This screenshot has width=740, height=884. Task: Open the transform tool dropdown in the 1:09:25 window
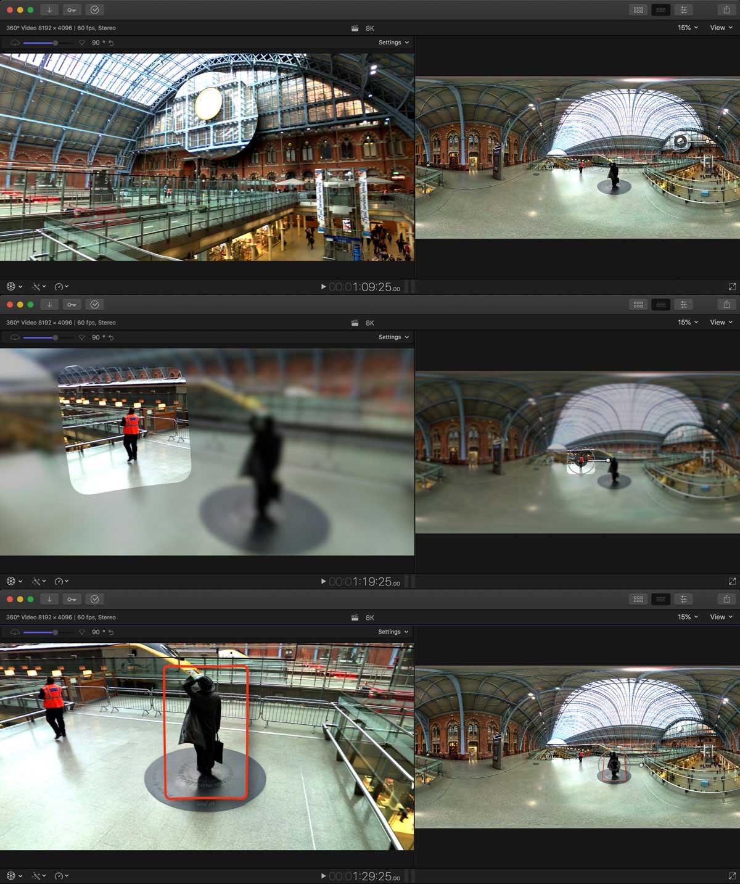click(x=14, y=287)
